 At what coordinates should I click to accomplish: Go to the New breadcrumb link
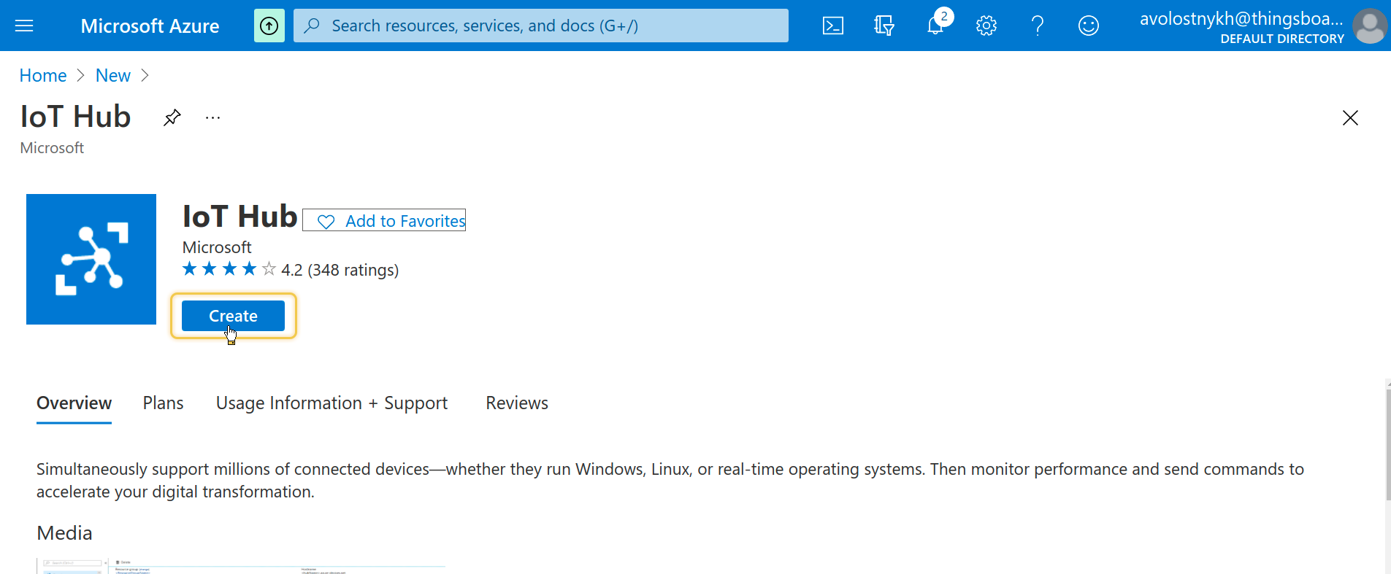tap(113, 76)
